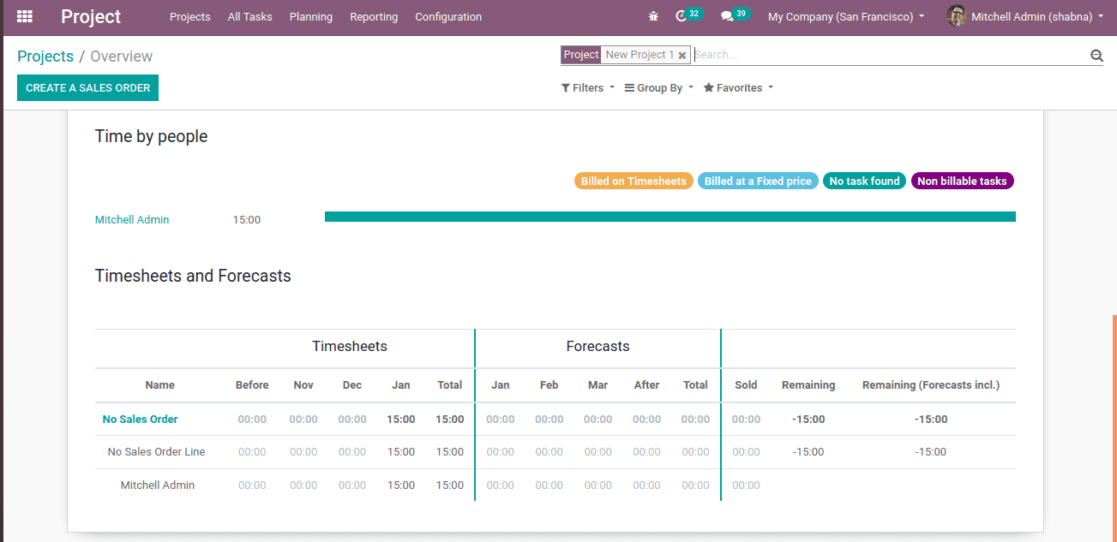Click the page vertical scrollbar
This screenshot has height=542, width=1117.
[x=1114, y=428]
